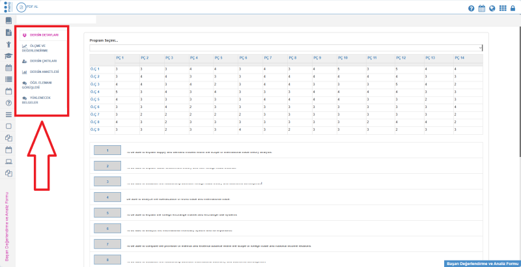
Task: Click the numbered button 1 in outcomes list
Action: click(107, 150)
